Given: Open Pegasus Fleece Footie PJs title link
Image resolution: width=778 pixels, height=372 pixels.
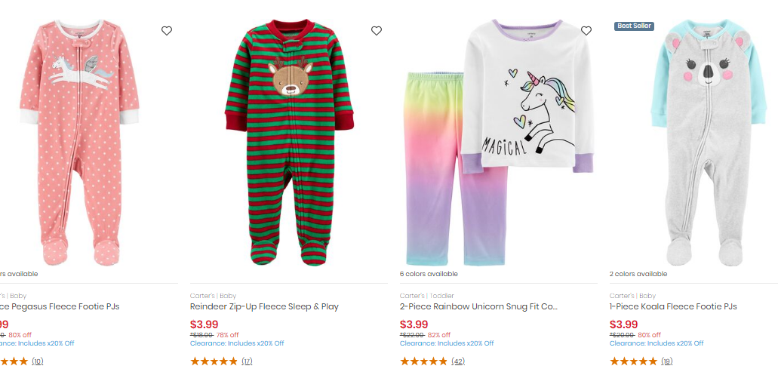Looking at the screenshot, I should pos(60,306).
